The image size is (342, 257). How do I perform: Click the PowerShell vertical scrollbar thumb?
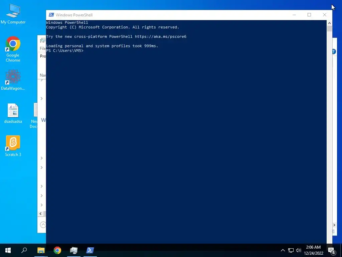329,29
